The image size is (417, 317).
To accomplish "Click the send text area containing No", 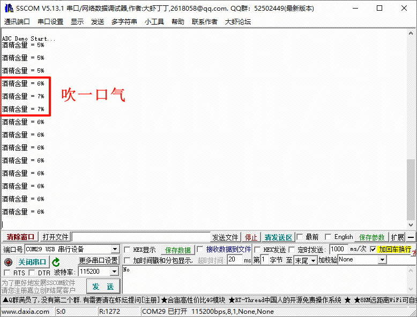I will pos(264,280).
